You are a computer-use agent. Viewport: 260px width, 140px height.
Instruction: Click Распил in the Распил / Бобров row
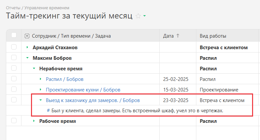(208, 79)
